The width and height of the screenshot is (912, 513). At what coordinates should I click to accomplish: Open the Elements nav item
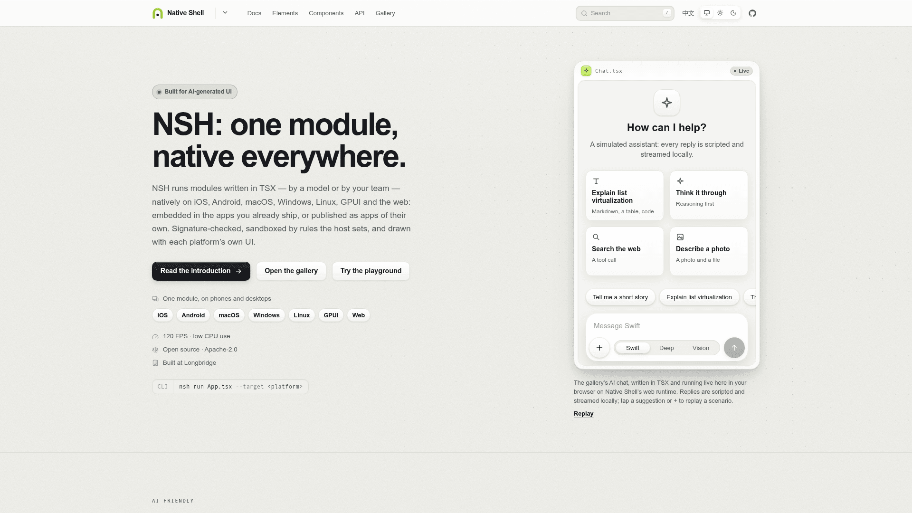285,13
